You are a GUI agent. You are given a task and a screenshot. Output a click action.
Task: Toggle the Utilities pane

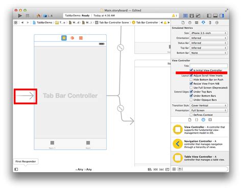[222, 16]
